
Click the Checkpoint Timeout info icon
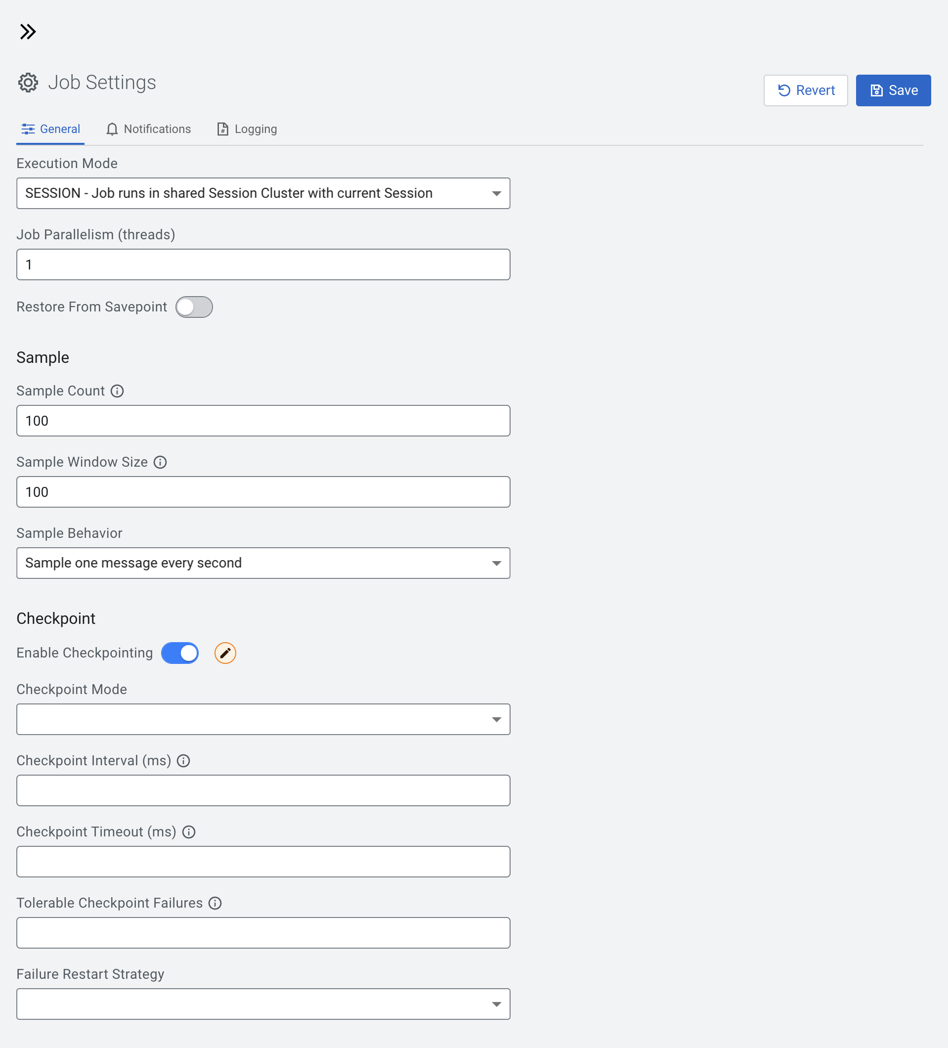click(x=189, y=832)
